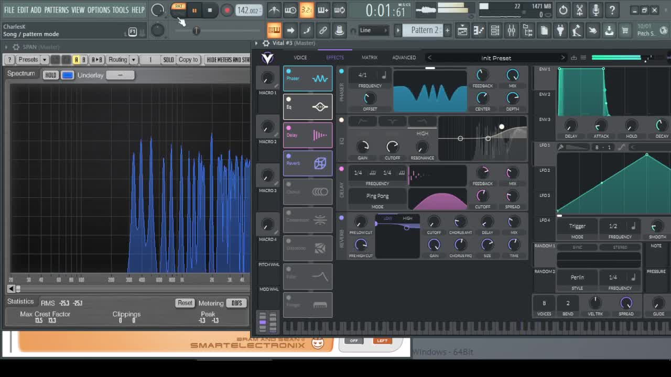Open the PATTERNS menu

pyautogui.click(x=56, y=10)
